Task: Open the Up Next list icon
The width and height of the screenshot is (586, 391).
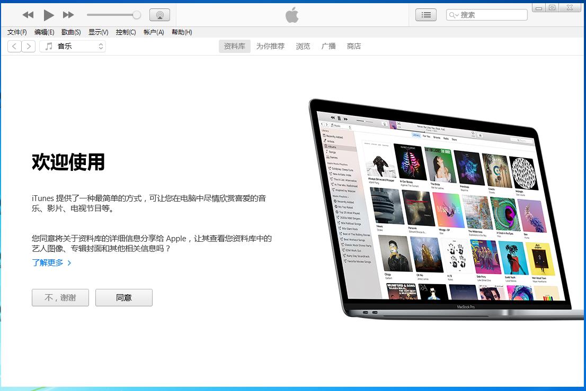Action: point(426,14)
